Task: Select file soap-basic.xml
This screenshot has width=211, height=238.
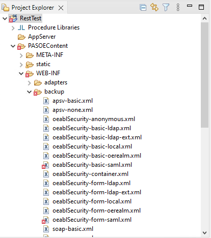Action: click(x=73, y=229)
